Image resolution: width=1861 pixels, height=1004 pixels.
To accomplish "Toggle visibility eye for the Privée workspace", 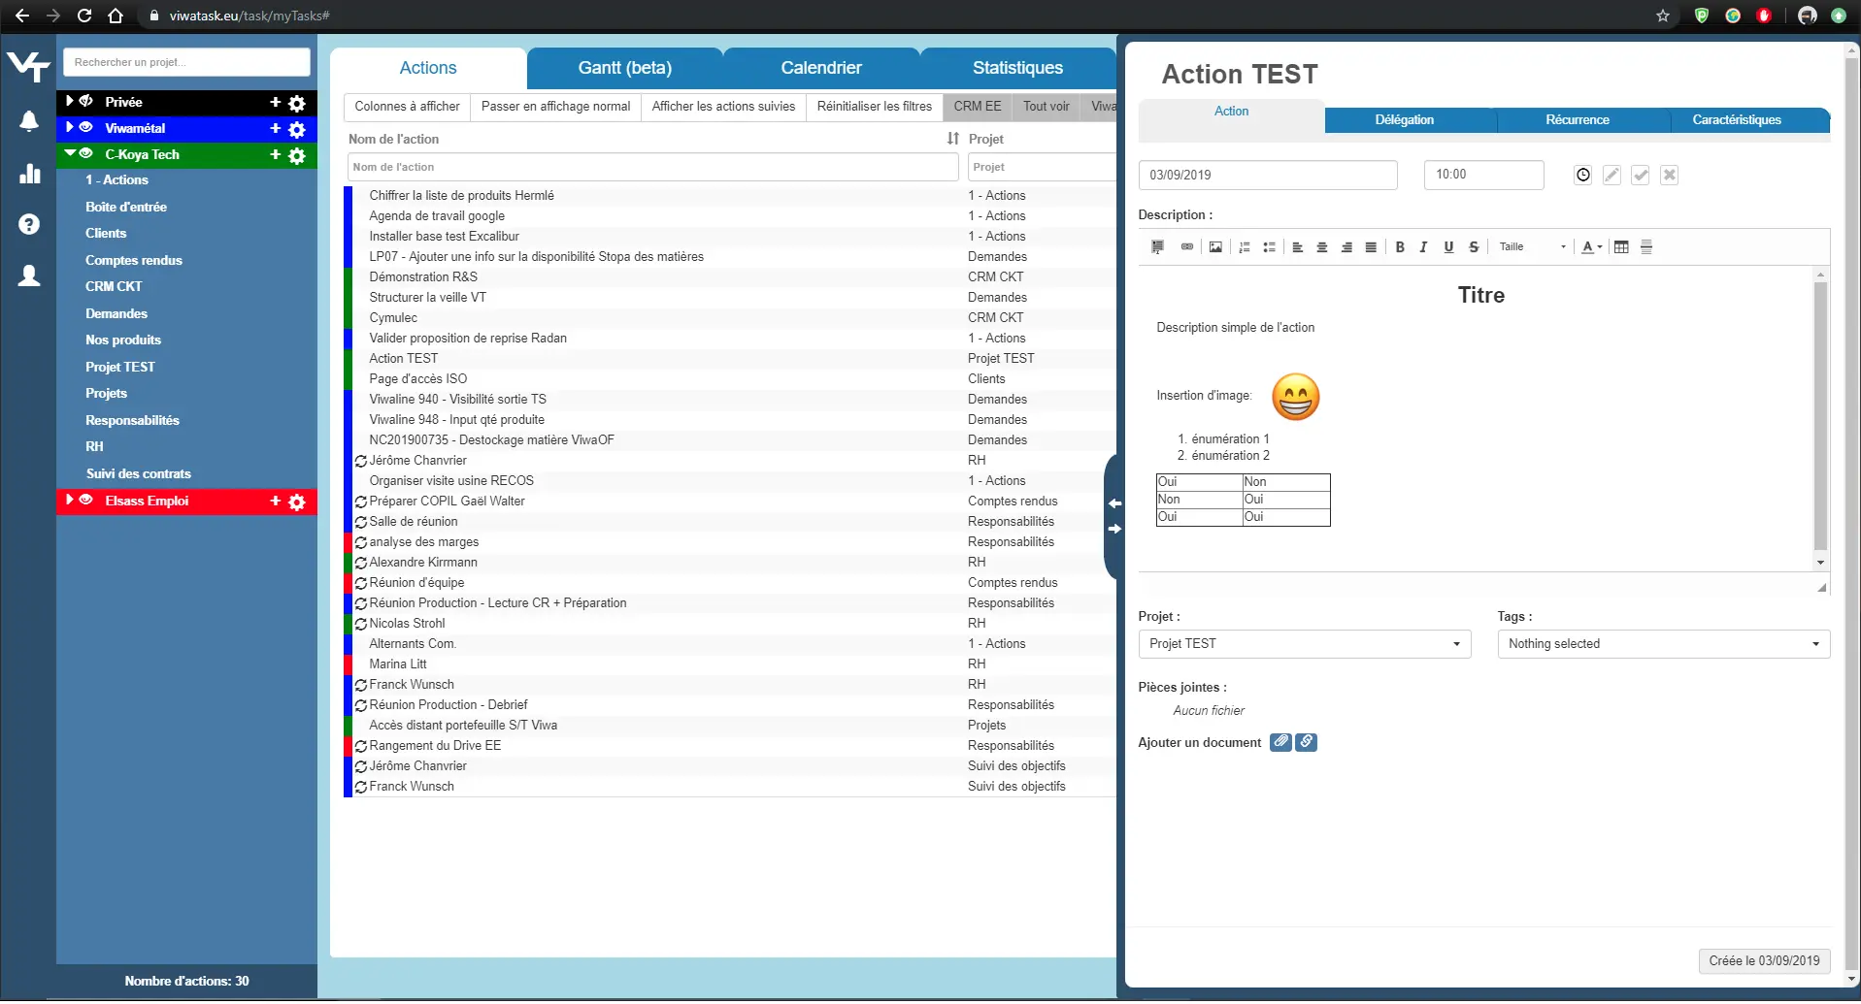I will pyautogui.click(x=86, y=102).
